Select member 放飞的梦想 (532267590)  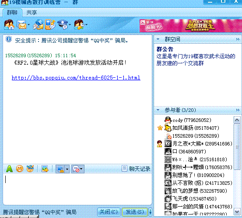click(194, 191)
